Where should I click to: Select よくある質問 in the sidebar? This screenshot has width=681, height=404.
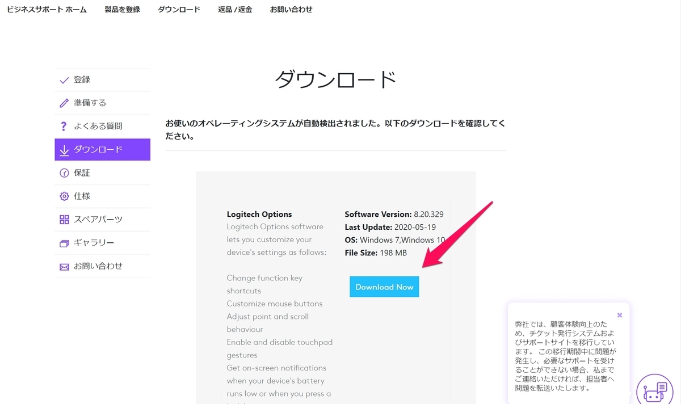click(x=103, y=127)
